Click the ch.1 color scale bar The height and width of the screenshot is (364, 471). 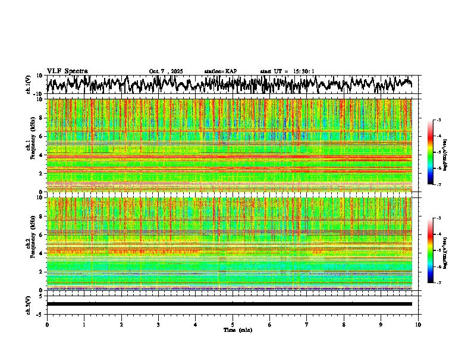pyautogui.click(x=431, y=152)
